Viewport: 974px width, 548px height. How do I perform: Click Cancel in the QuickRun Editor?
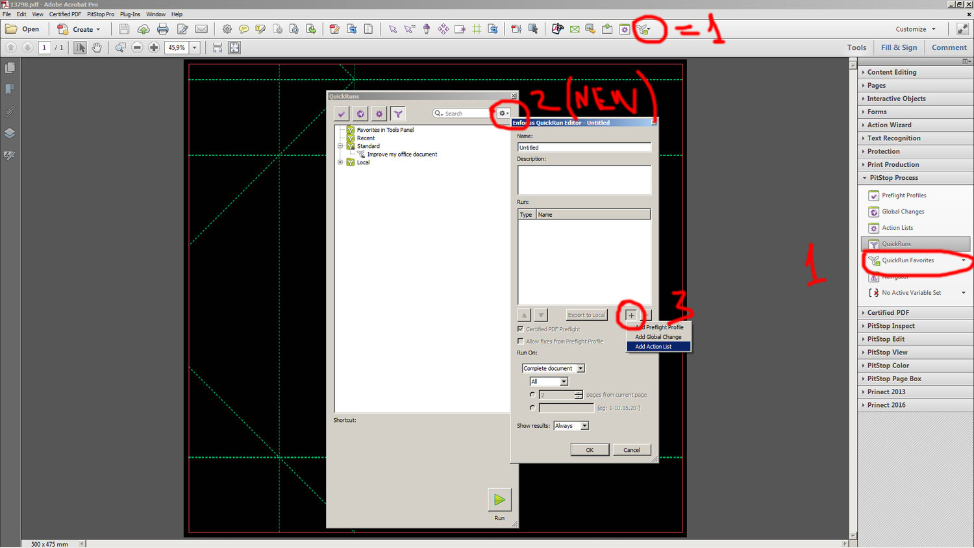632,450
